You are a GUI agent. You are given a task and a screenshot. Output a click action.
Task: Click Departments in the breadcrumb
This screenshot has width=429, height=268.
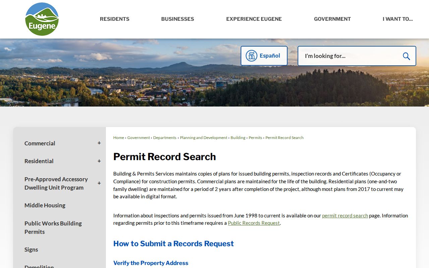165,138
